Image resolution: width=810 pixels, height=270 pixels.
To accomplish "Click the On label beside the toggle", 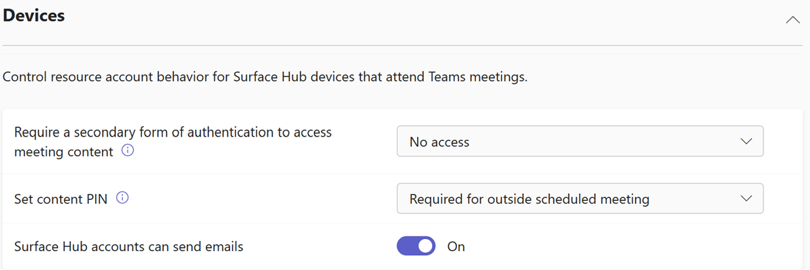I will coord(456,246).
